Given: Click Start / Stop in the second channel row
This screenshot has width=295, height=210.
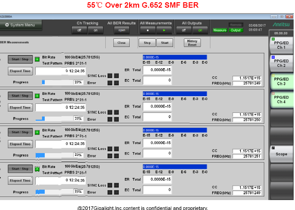Looking at the screenshot, I should pos(20,96).
